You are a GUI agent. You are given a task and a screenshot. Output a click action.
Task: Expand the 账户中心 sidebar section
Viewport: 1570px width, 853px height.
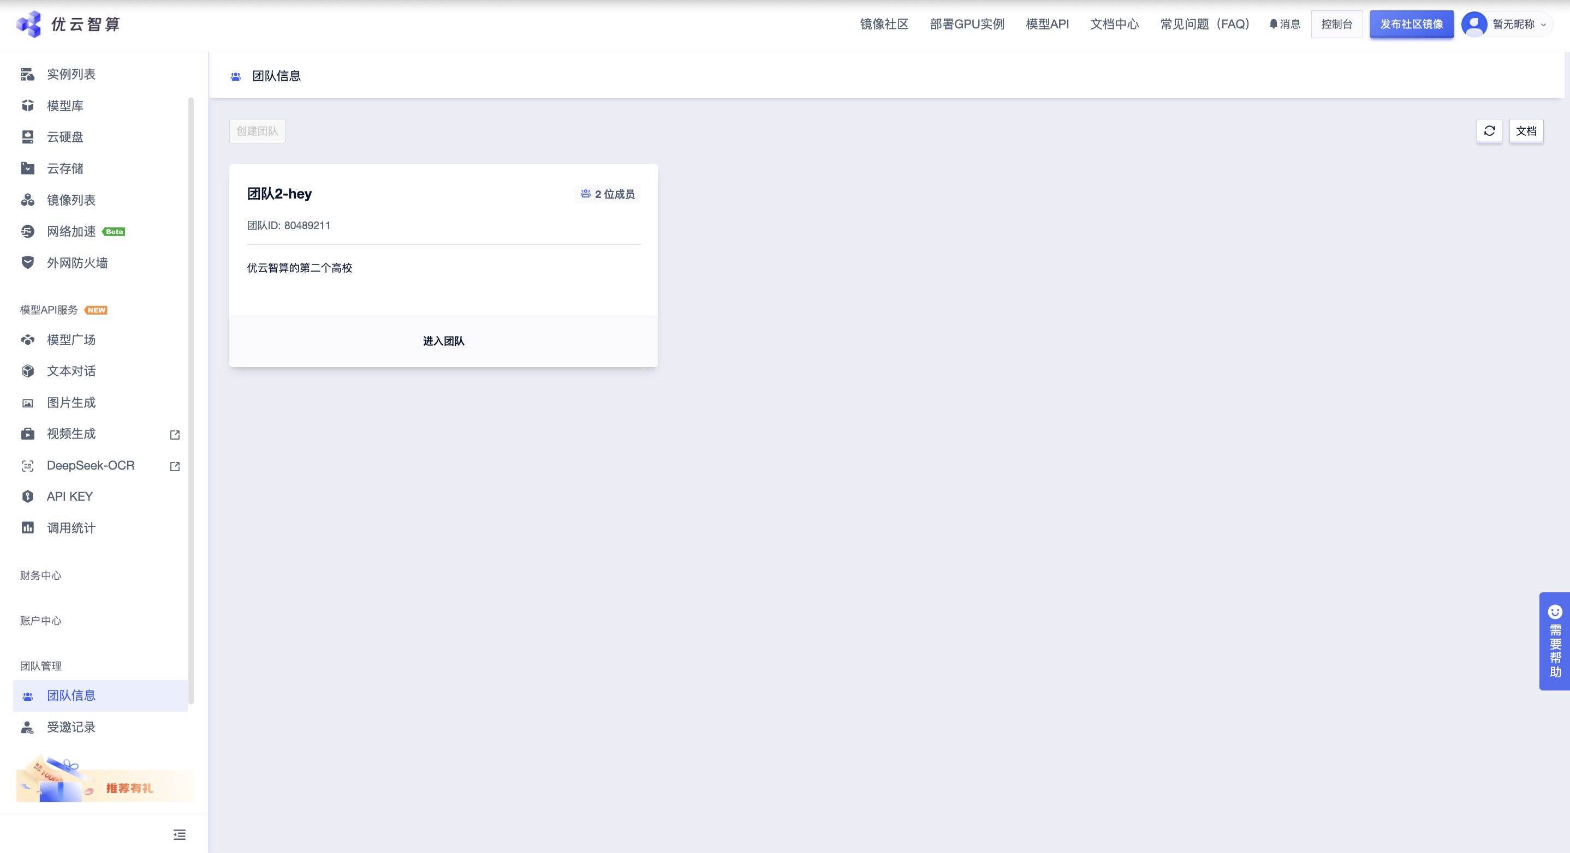(41, 621)
